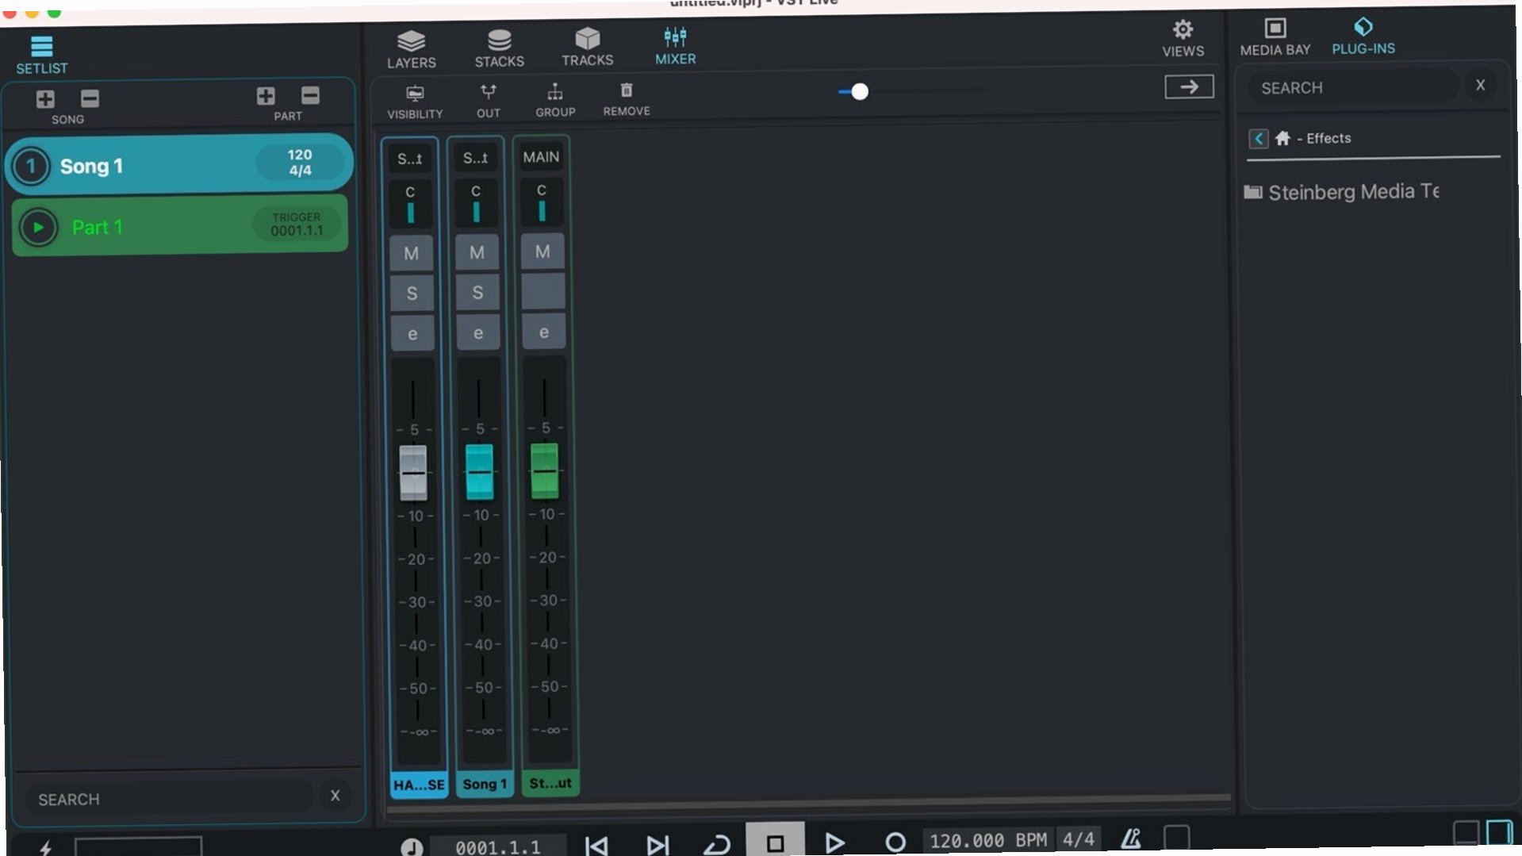The height and width of the screenshot is (856, 1522).
Task: Remove song with the minus icon
Action: (x=90, y=98)
